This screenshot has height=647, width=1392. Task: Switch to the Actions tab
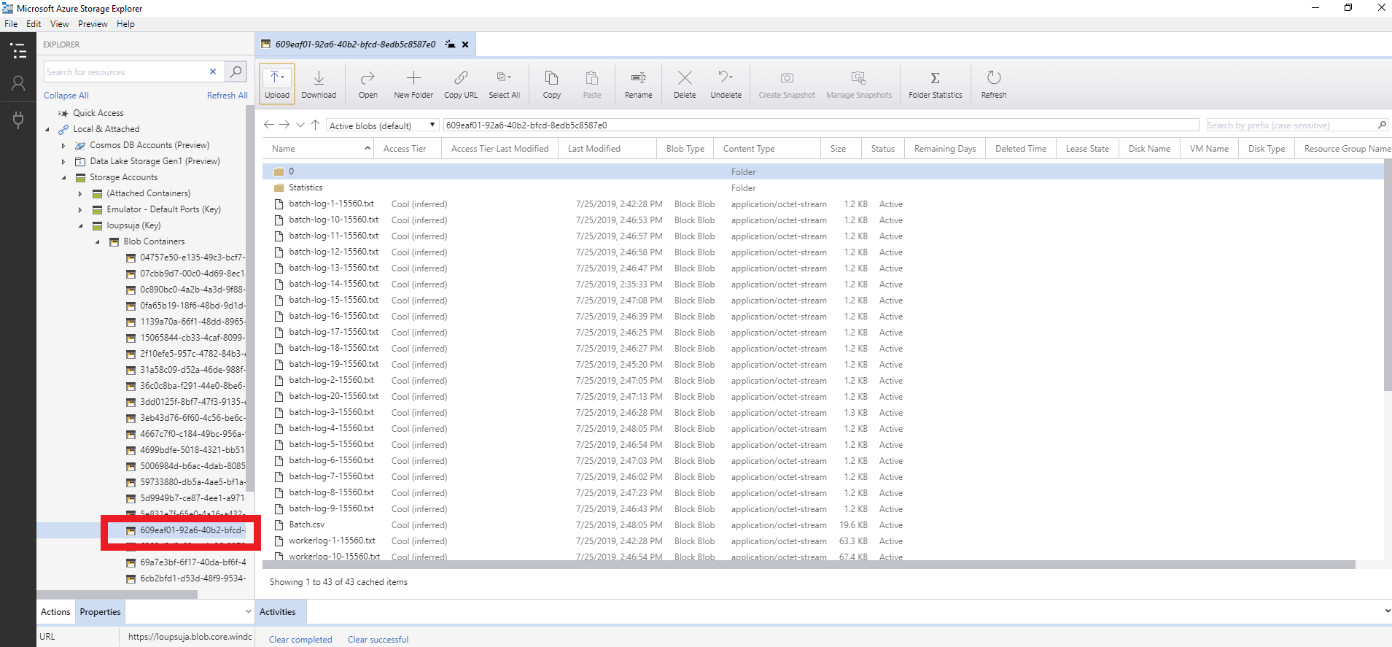click(x=55, y=612)
